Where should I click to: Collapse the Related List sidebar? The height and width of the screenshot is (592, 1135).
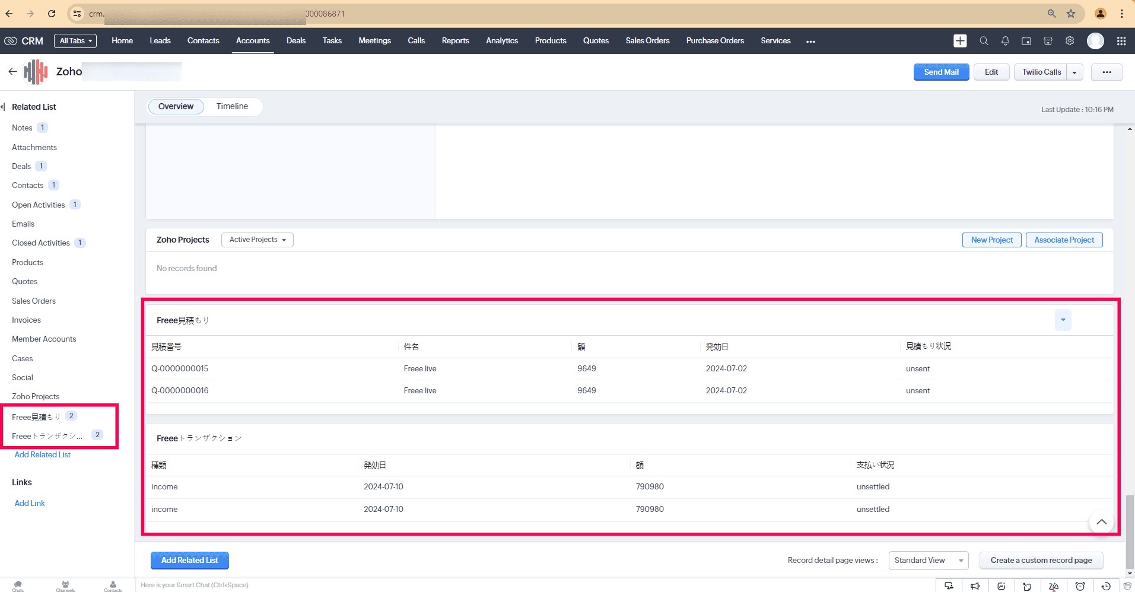coord(4,107)
